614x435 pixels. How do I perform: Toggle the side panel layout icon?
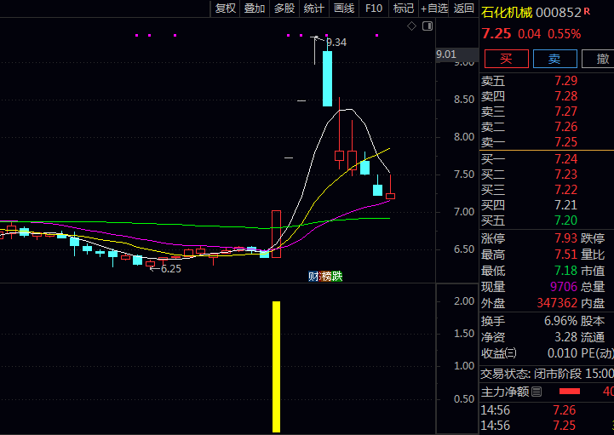click(x=426, y=26)
